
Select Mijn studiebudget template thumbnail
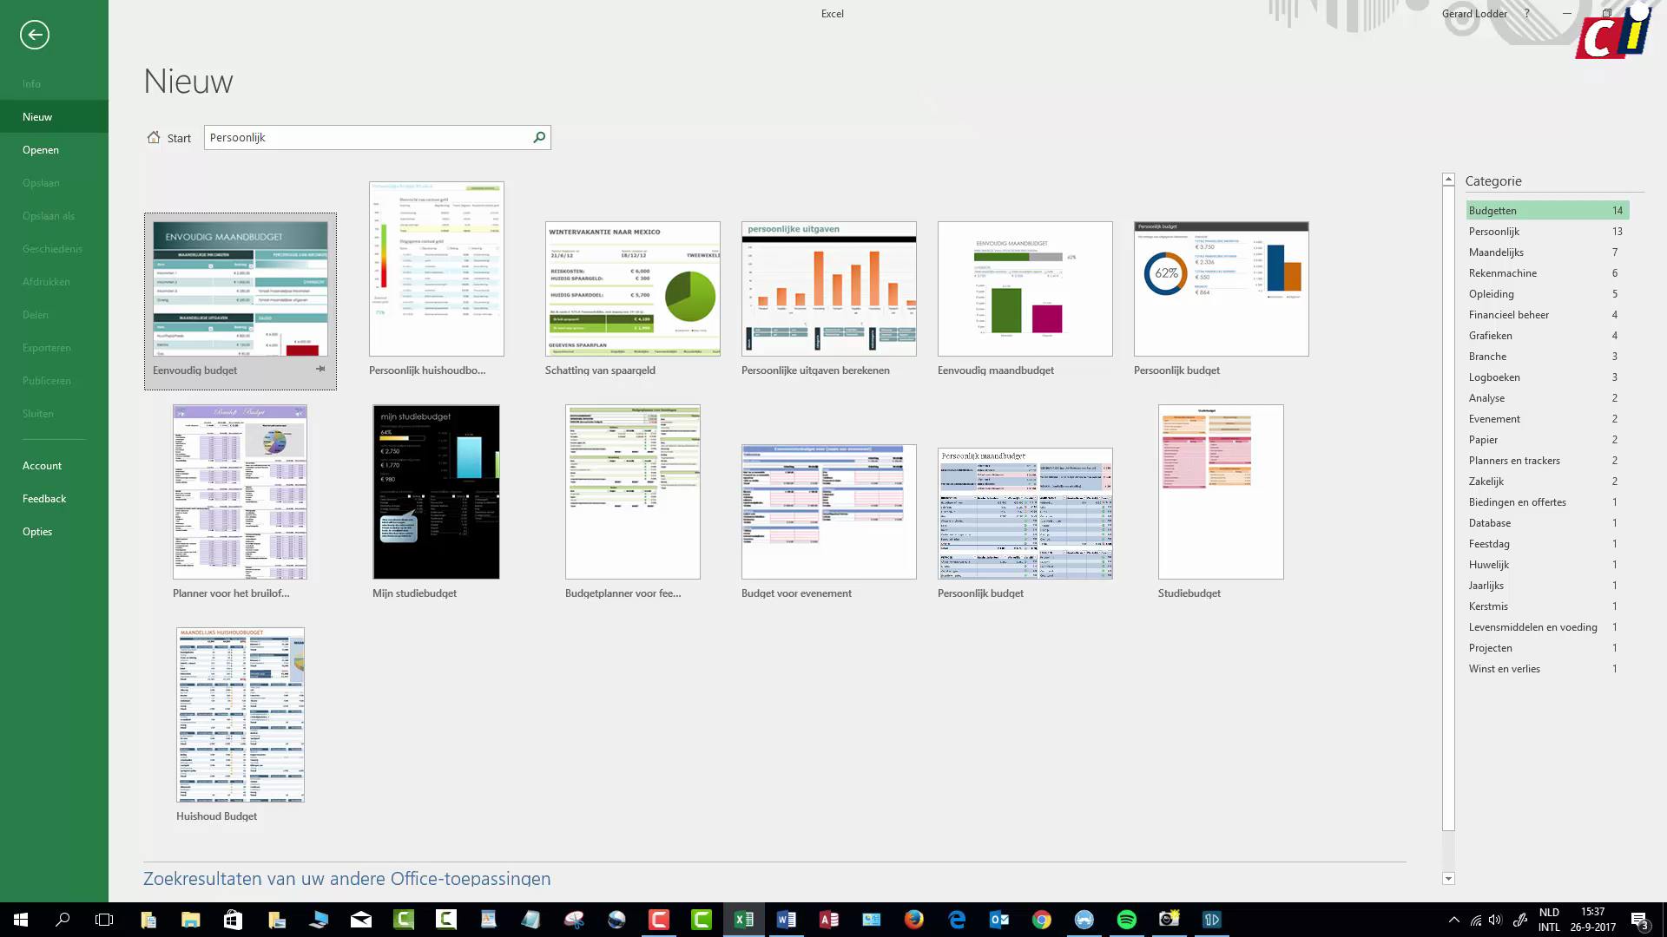coord(436,491)
